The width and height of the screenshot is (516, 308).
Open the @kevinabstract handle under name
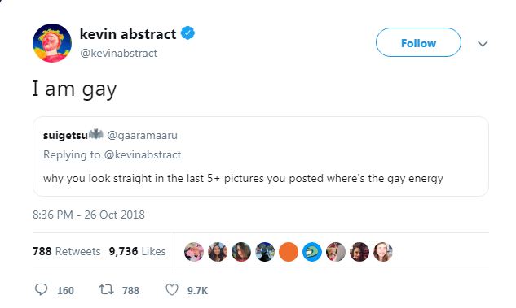click(118, 53)
